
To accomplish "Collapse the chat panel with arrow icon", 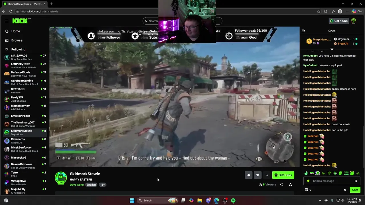I will [x=303, y=31].
